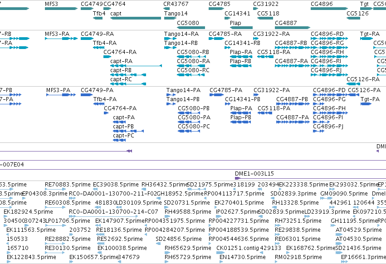Select the CG5080 gene feature
The width and height of the screenshot is (386, 264).
pyautogui.click(x=191, y=28)
